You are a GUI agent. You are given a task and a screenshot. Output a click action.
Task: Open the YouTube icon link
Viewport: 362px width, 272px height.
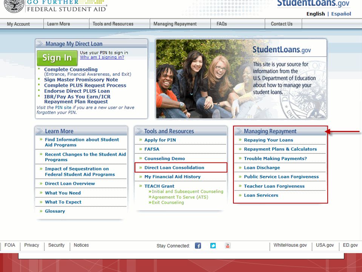pos(228,246)
